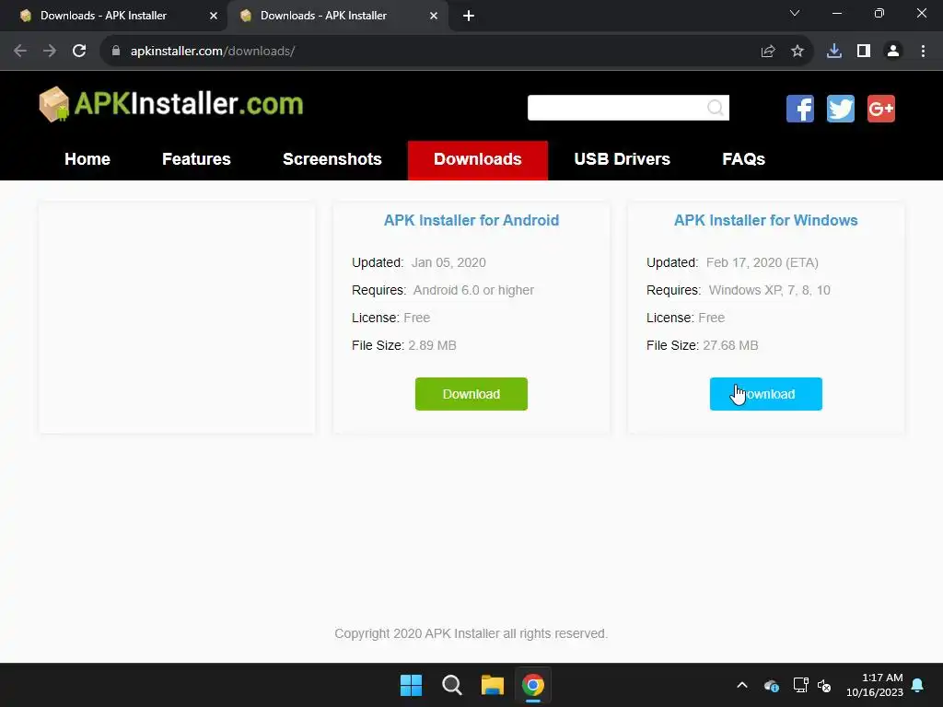Open the network display tray icon
The width and height of the screenshot is (943, 707).
point(800,685)
